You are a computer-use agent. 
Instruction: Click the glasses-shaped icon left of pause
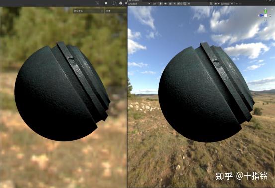[97, 3]
